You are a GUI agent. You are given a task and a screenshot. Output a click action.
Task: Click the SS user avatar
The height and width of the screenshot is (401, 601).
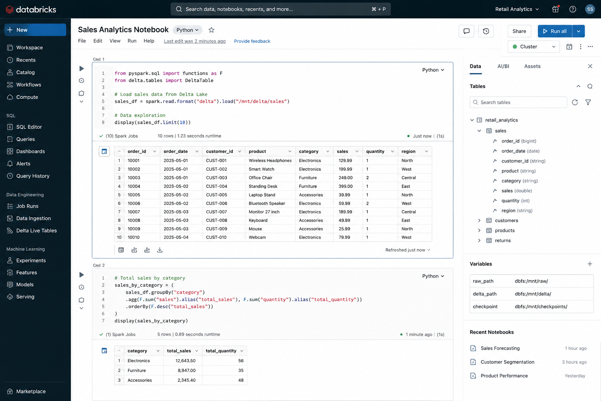point(590,9)
